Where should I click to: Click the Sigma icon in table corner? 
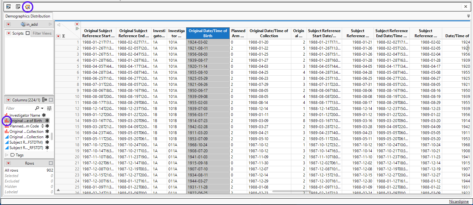pyautogui.click(x=64, y=36)
